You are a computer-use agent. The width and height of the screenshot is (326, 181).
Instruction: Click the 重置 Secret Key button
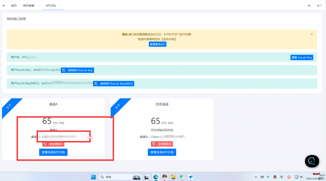[302, 57]
